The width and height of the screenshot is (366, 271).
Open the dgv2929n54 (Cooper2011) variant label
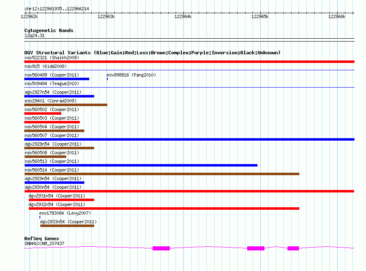53,178
